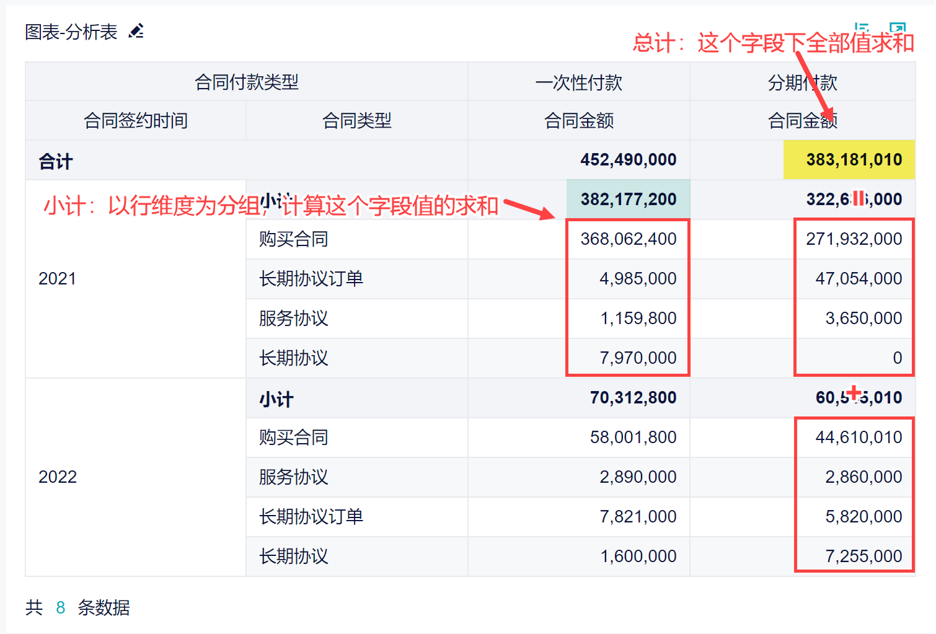936x634 pixels.
Task: Click the teal list icon at top right
Action: point(862,27)
